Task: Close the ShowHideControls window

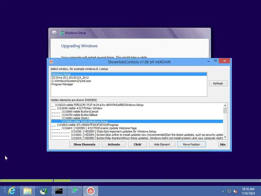Action: coord(224,61)
